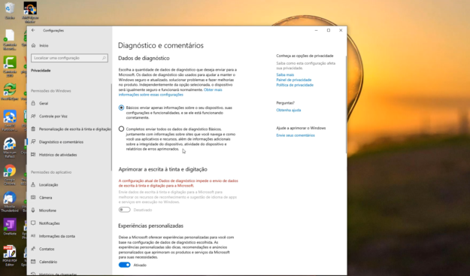Open white document file on desktop
The width and height of the screenshot is (470, 276).
coord(10,39)
